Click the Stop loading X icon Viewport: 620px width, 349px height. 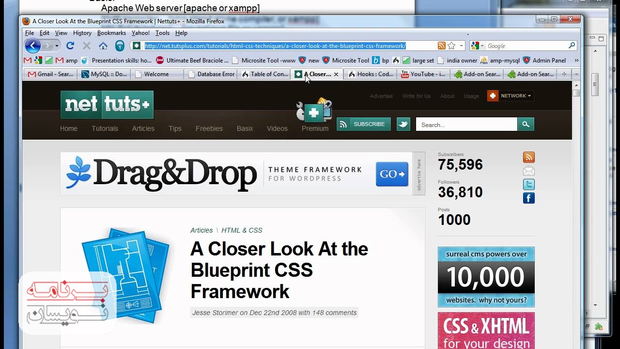coord(87,46)
